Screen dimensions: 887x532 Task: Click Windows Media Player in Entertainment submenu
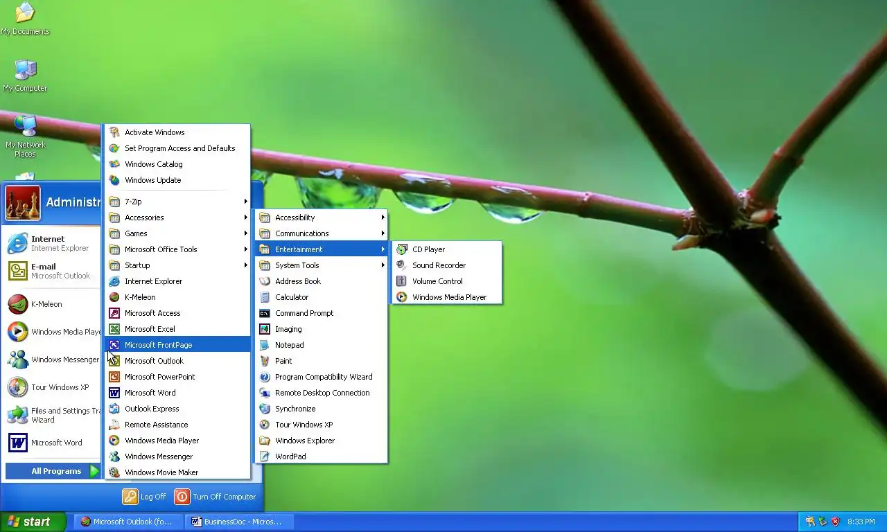click(x=446, y=297)
